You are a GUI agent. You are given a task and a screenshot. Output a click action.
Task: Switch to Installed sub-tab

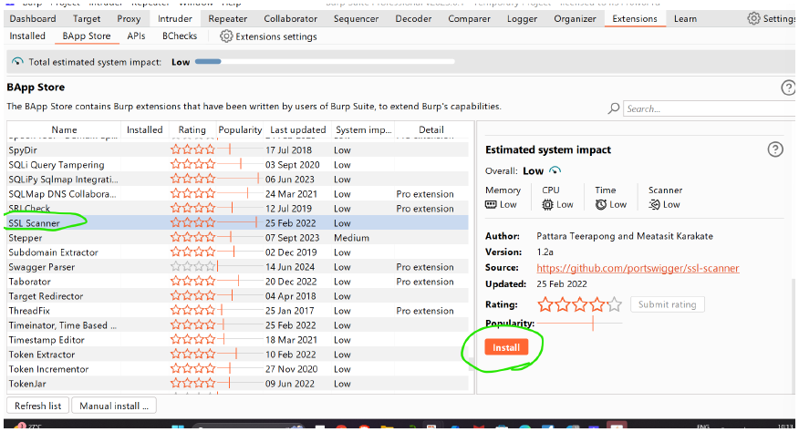point(27,36)
